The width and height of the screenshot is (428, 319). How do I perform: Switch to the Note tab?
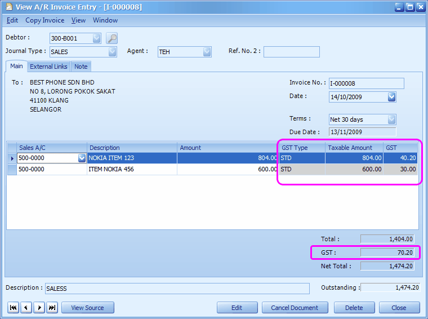click(81, 67)
